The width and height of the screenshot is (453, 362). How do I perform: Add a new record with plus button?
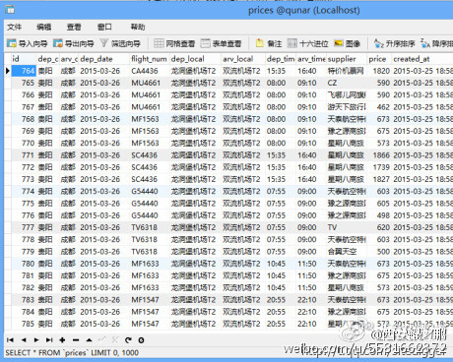[x=62, y=340]
